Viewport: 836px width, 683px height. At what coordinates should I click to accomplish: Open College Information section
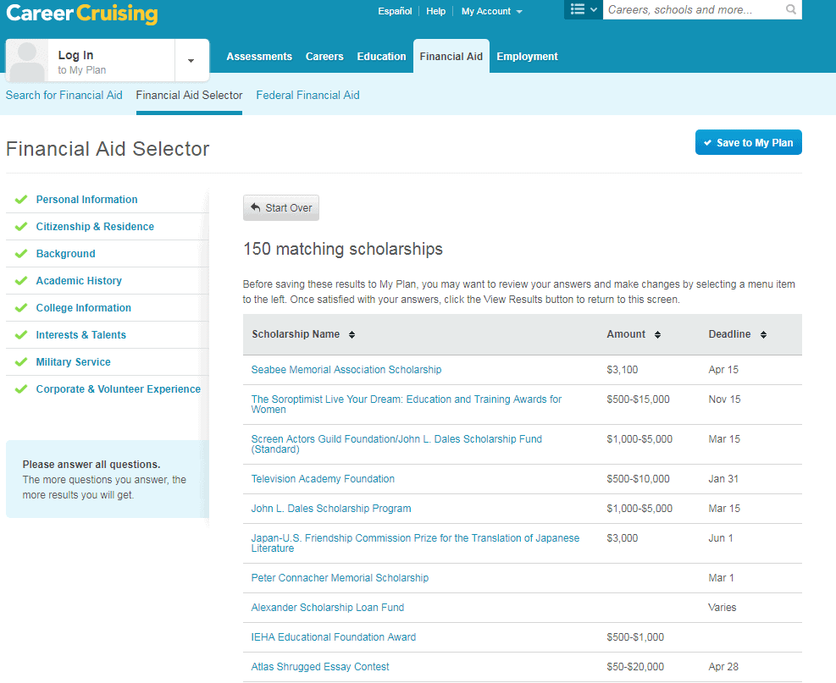[x=84, y=308]
